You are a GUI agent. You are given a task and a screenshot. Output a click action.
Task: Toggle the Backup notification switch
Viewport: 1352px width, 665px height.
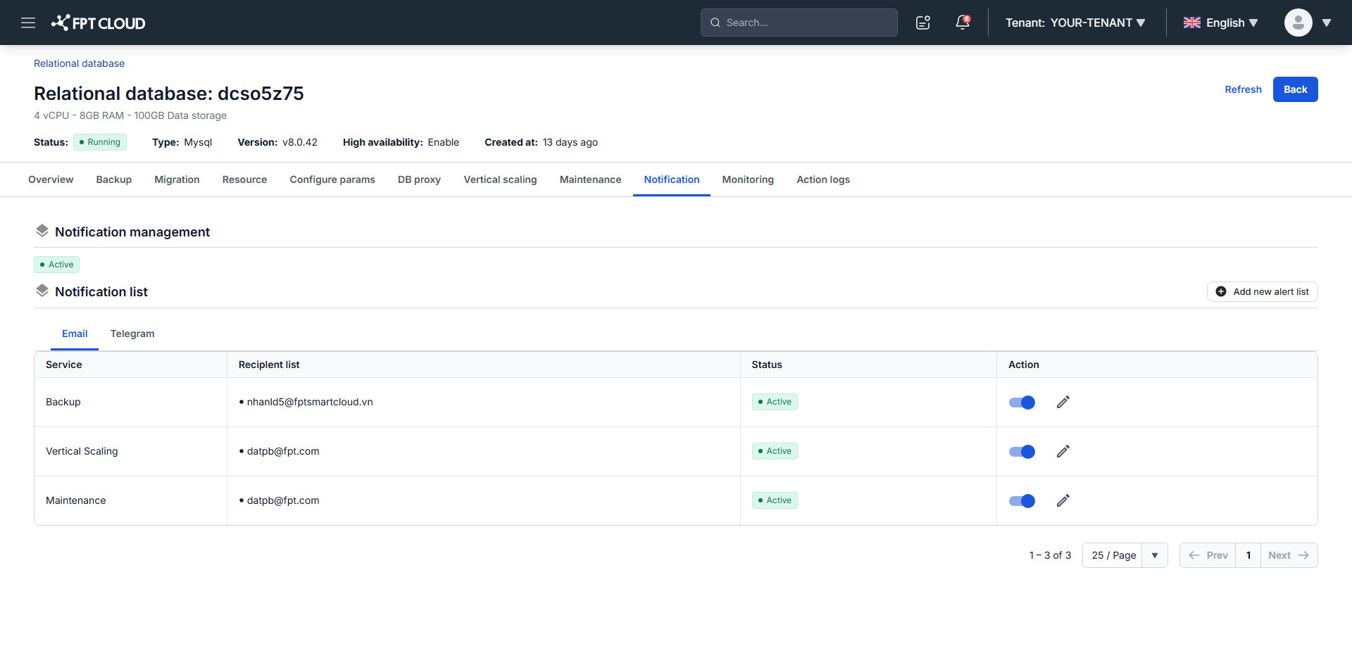click(x=1022, y=403)
